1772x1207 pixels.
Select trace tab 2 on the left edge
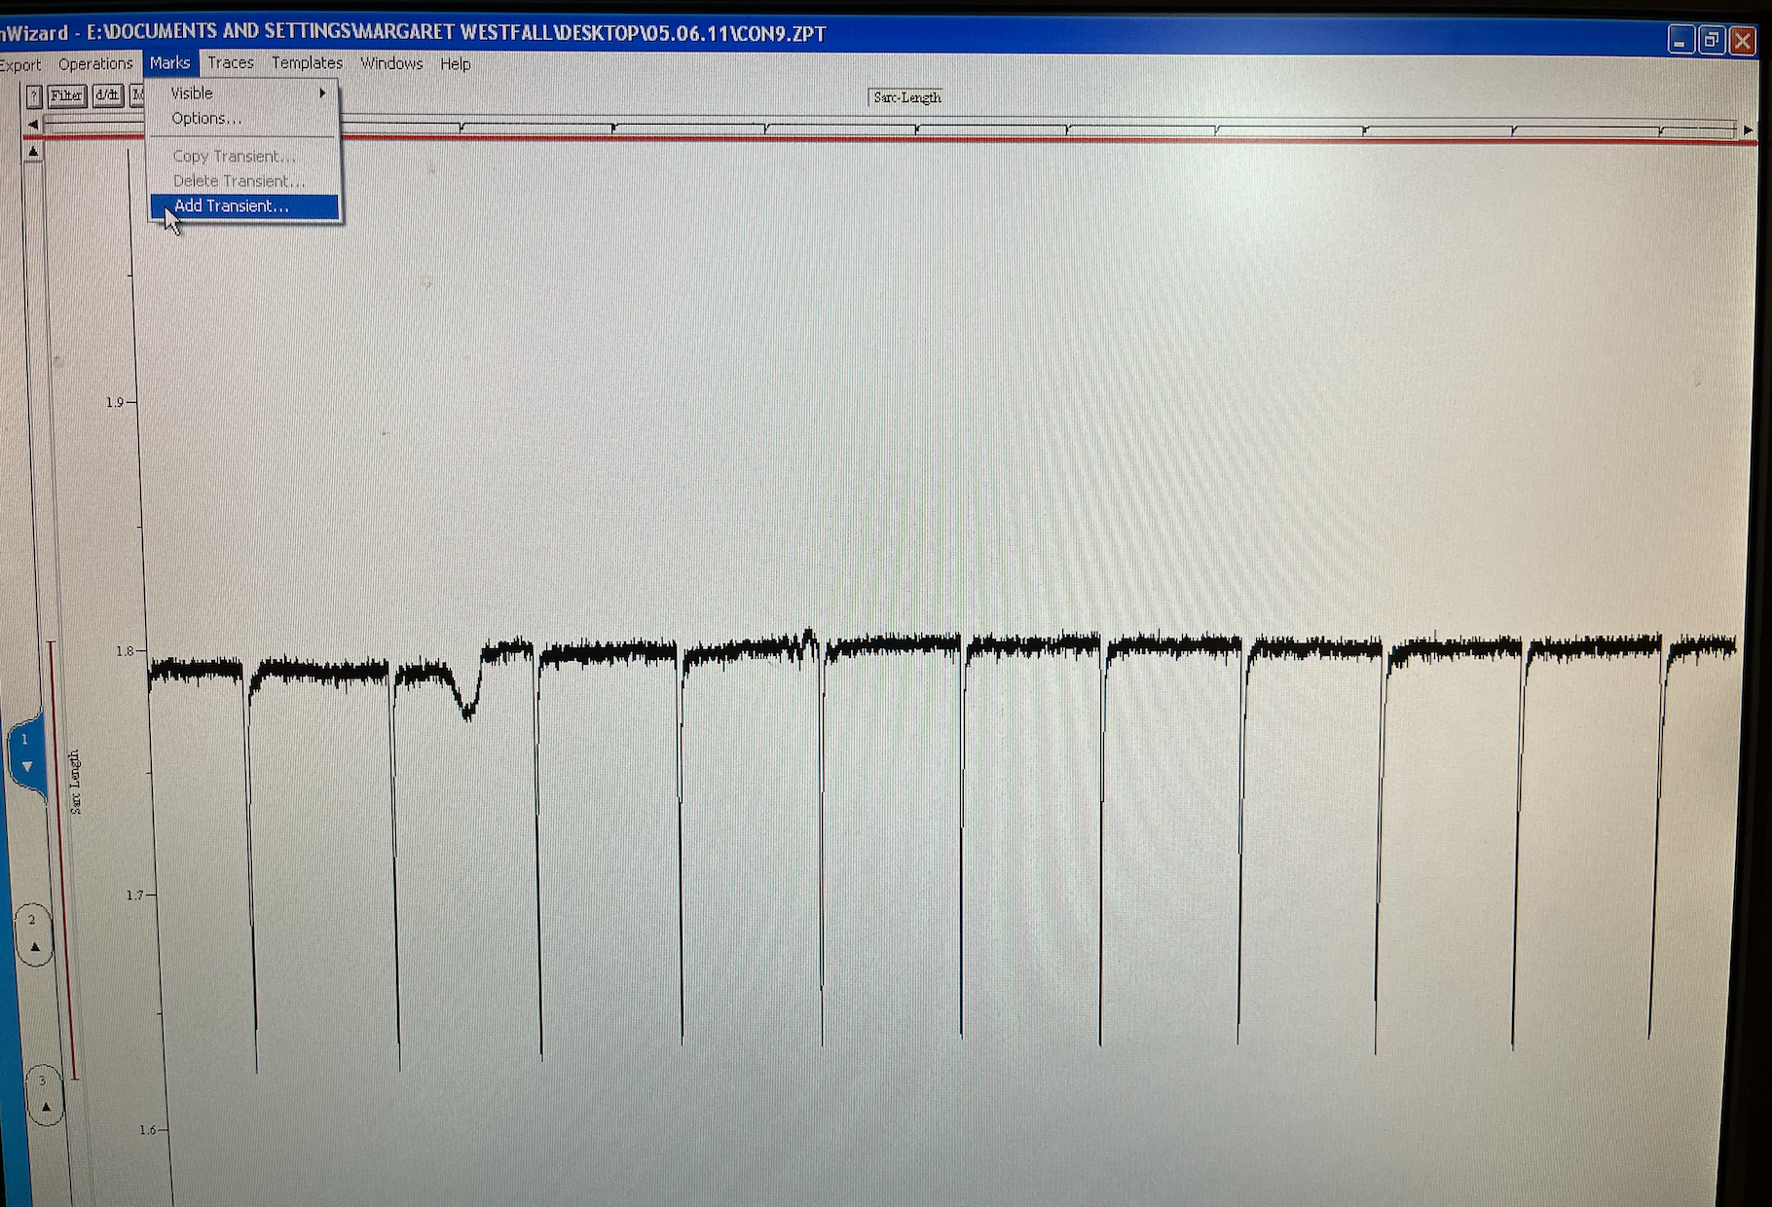pos(34,933)
